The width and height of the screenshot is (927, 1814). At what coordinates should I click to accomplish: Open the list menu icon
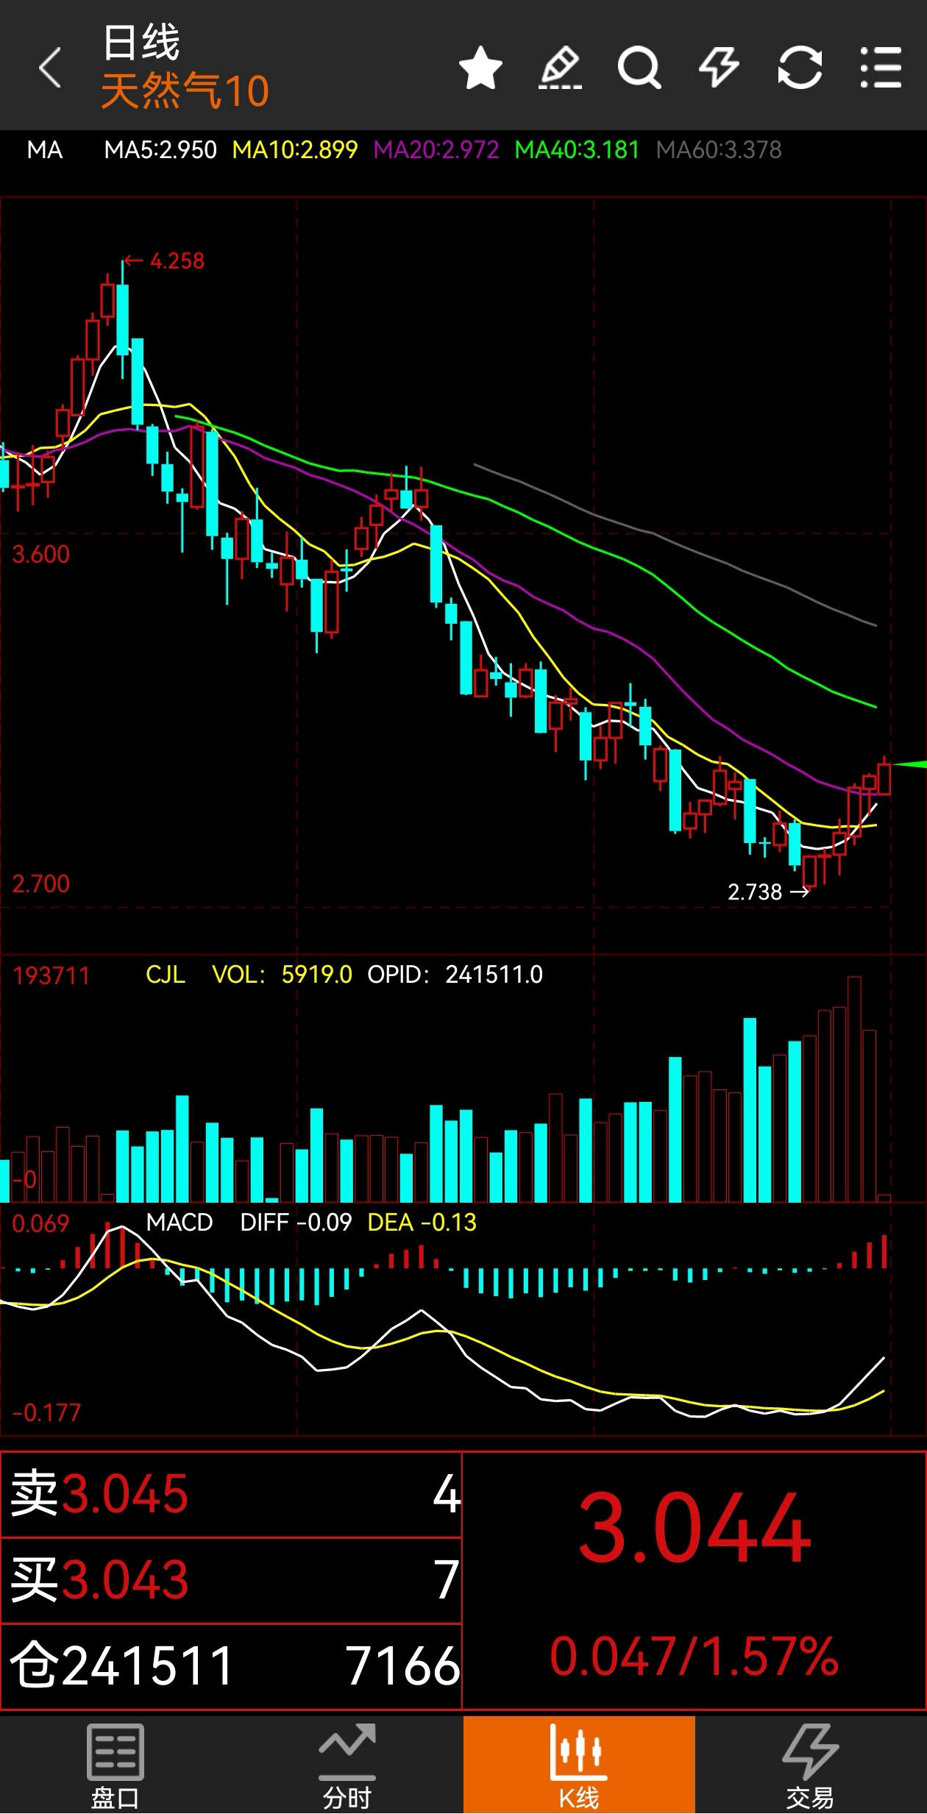tap(881, 68)
